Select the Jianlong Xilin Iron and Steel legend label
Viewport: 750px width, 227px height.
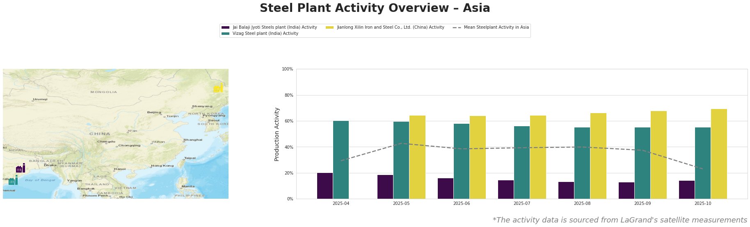pyautogui.click(x=390, y=27)
